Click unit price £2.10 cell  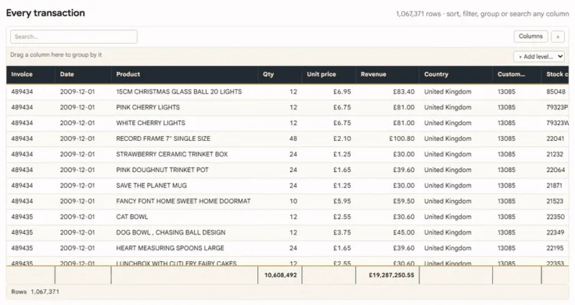(328, 139)
